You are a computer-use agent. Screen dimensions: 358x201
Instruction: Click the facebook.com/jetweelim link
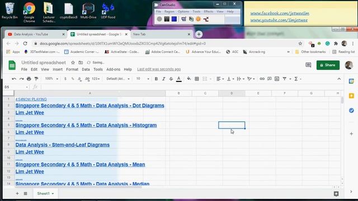pyautogui.click(x=280, y=13)
